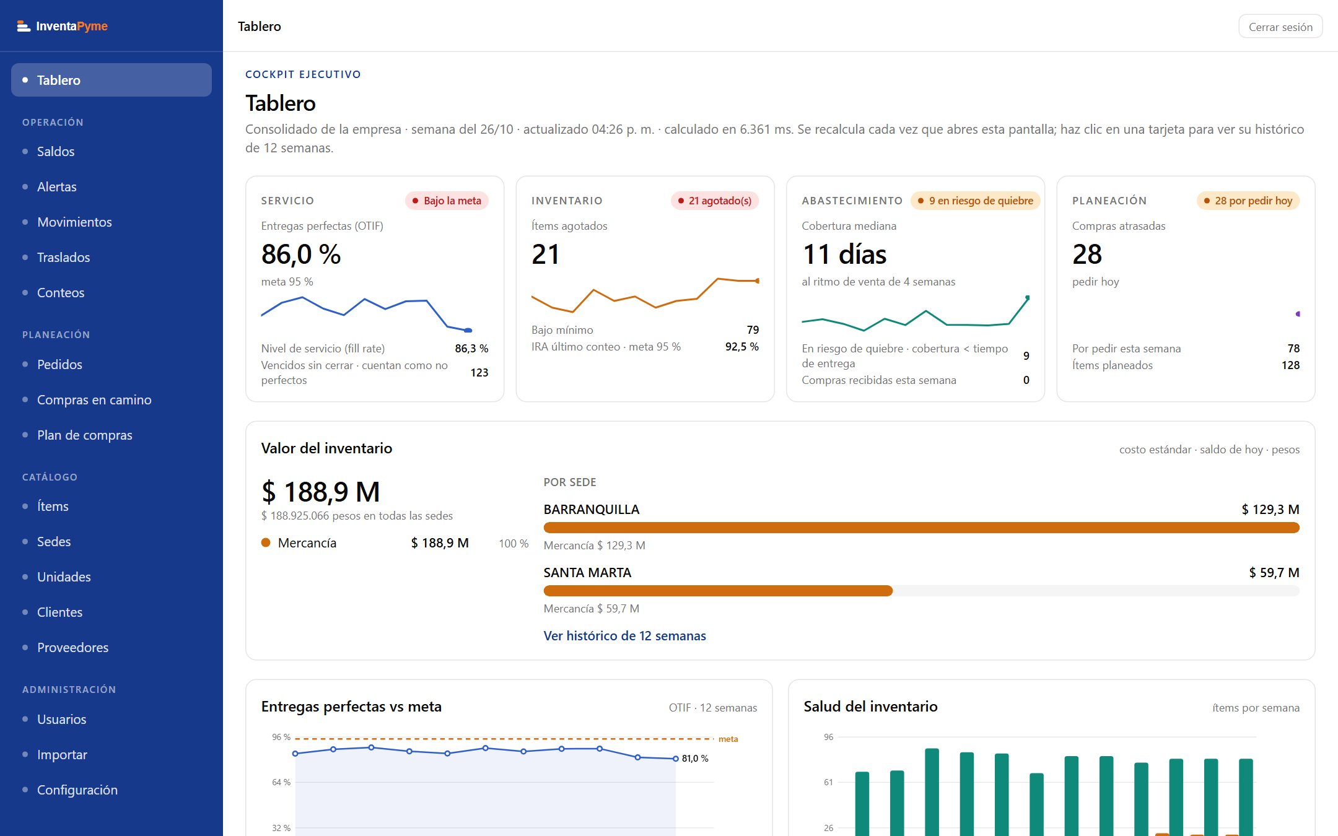The width and height of the screenshot is (1338, 836).
Task: Click the Ítems planeados value 128
Action: pyautogui.click(x=1290, y=365)
